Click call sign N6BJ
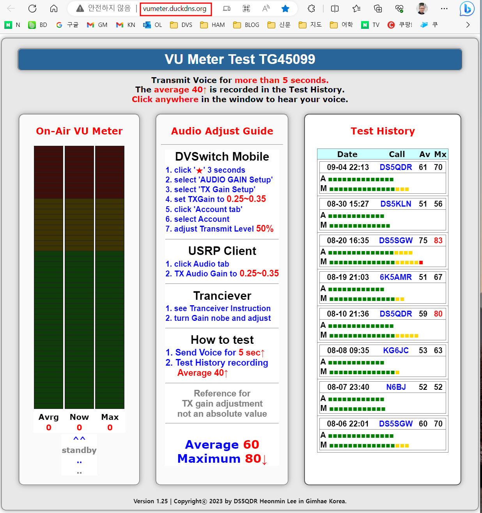The width and height of the screenshot is (482, 513). click(396, 387)
